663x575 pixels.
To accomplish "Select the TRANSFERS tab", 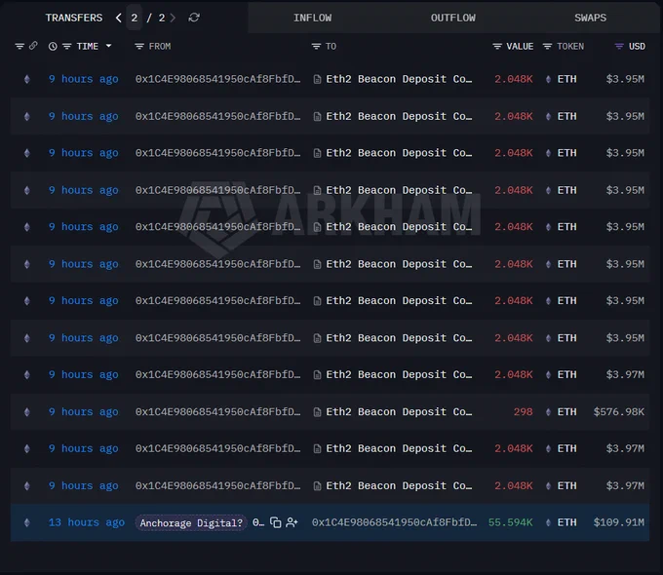I will pyautogui.click(x=74, y=18).
